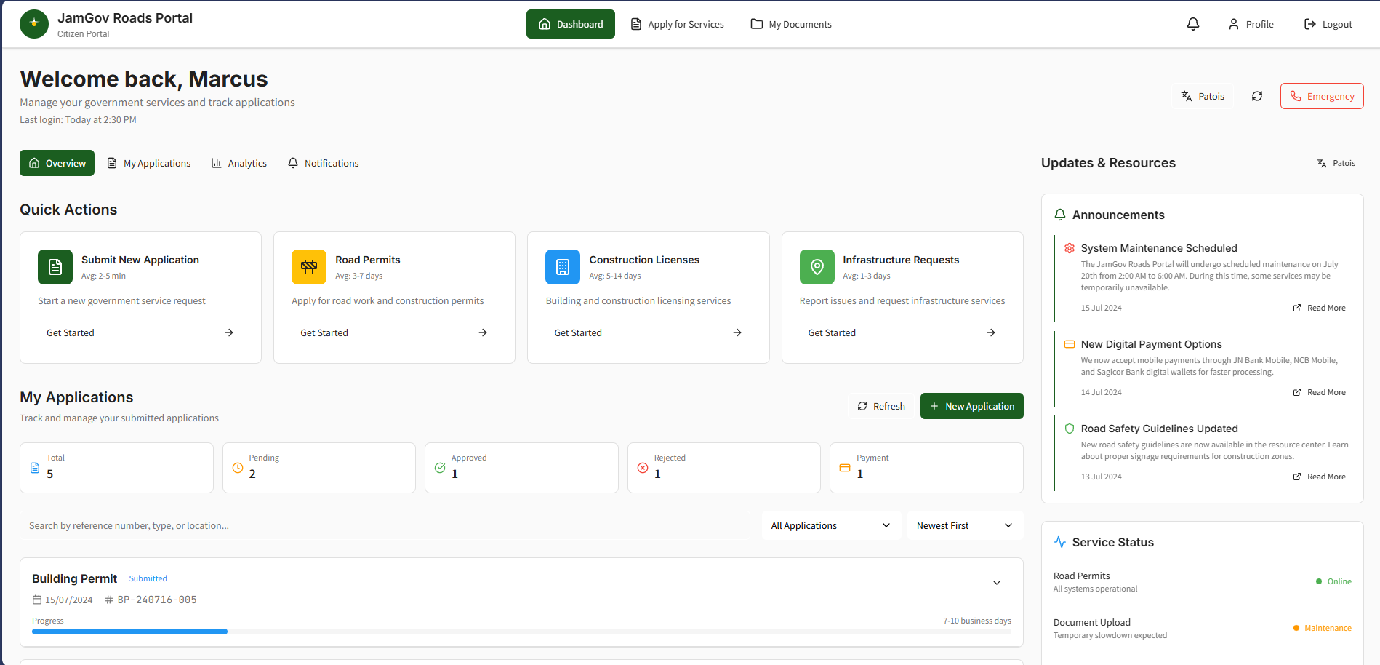
Task: Click arrow icon on Road Permits card
Action: (x=483, y=332)
